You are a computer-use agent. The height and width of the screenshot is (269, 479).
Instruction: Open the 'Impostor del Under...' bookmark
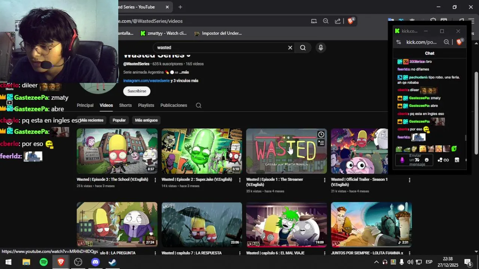(218, 33)
